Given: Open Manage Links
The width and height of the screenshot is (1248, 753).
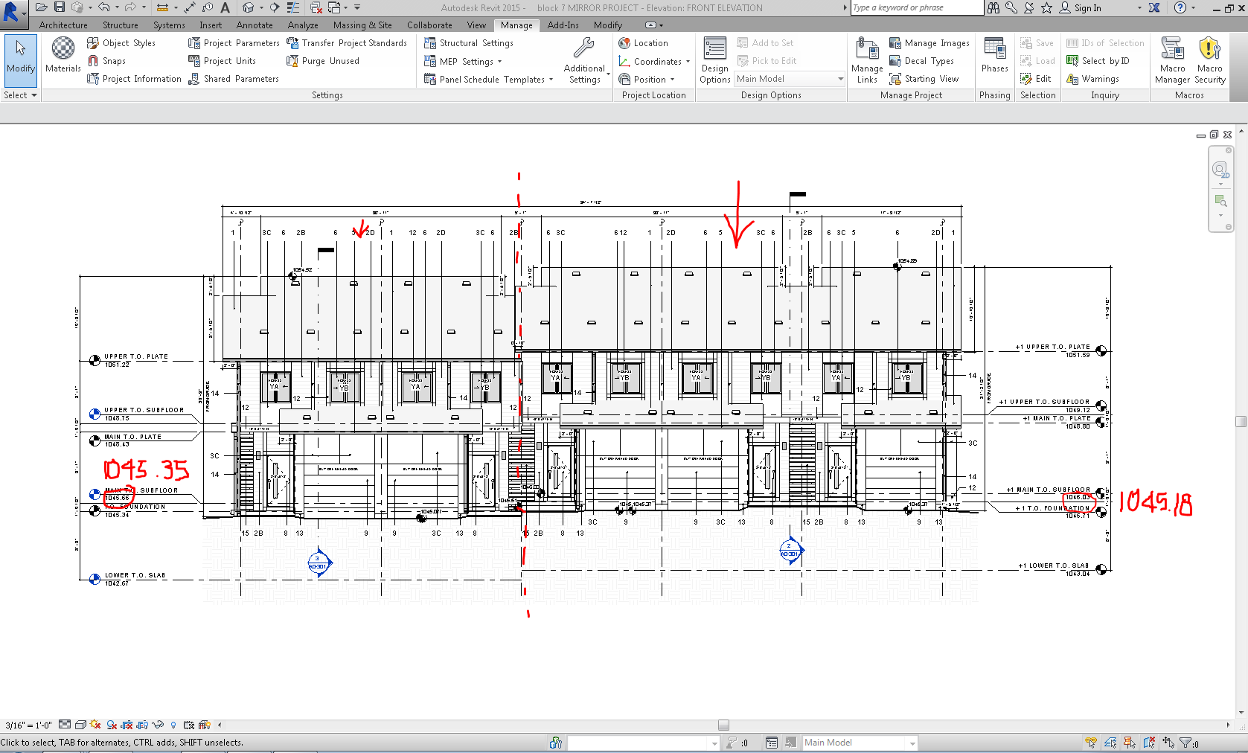Looking at the screenshot, I should [x=867, y=60].
